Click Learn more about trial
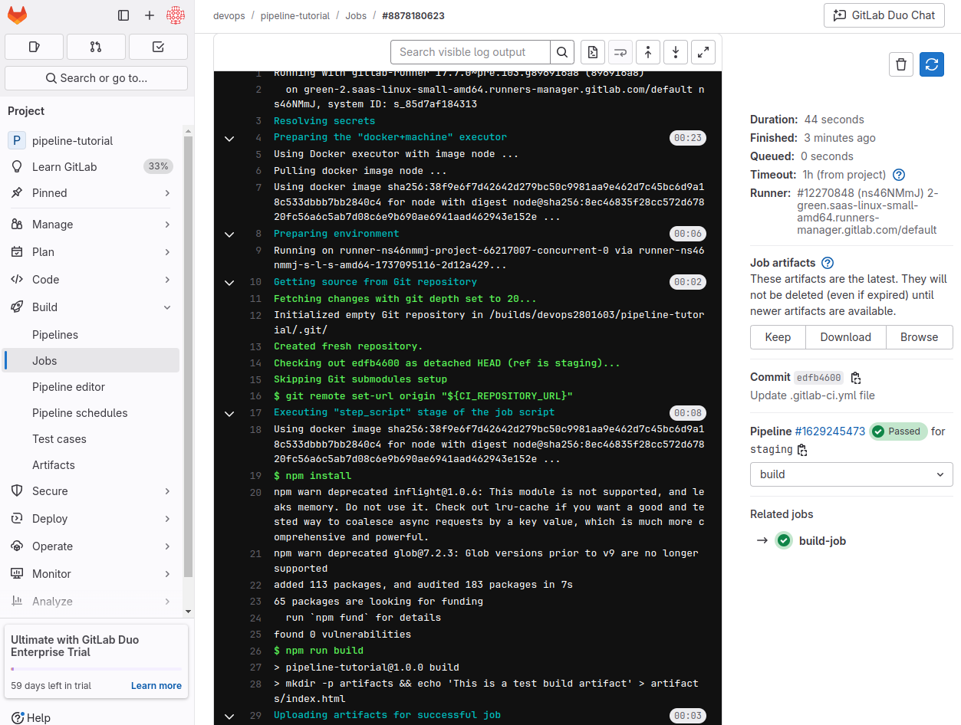Image resolution: width=961 pixels, height=725 pixels. (x=156, y=686)
